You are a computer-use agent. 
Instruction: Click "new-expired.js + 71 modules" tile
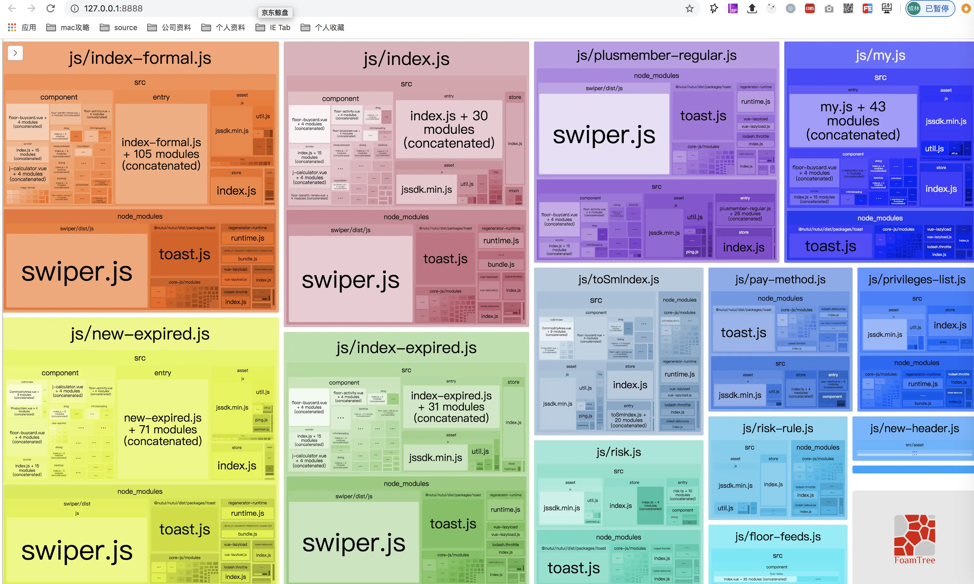163,429
